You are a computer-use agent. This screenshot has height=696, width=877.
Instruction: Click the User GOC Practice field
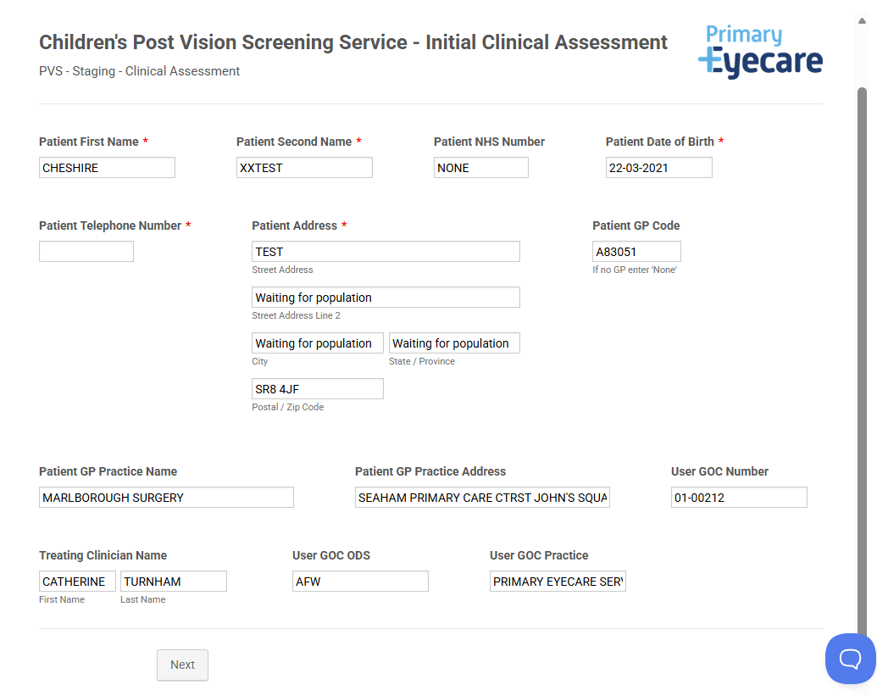pyautogui.click(x=558, y=582)
